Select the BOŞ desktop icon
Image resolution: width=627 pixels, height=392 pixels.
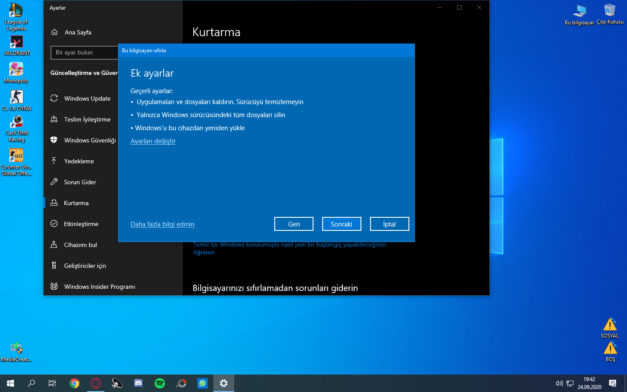(x=610, y=351)
